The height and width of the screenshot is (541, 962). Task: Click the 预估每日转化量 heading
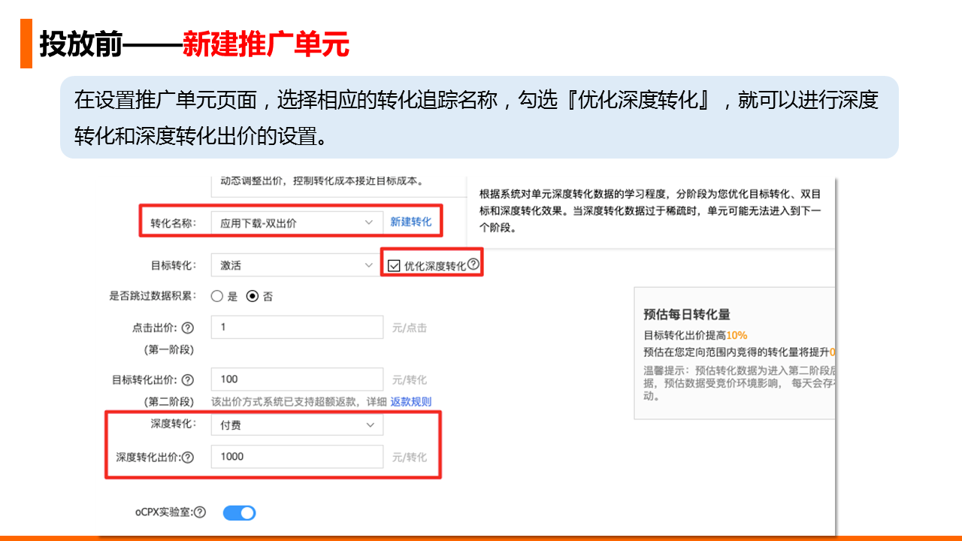tap(687, 315)
